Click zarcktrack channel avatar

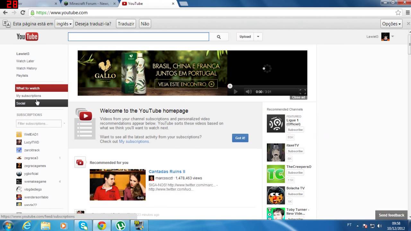pos(19,150)
